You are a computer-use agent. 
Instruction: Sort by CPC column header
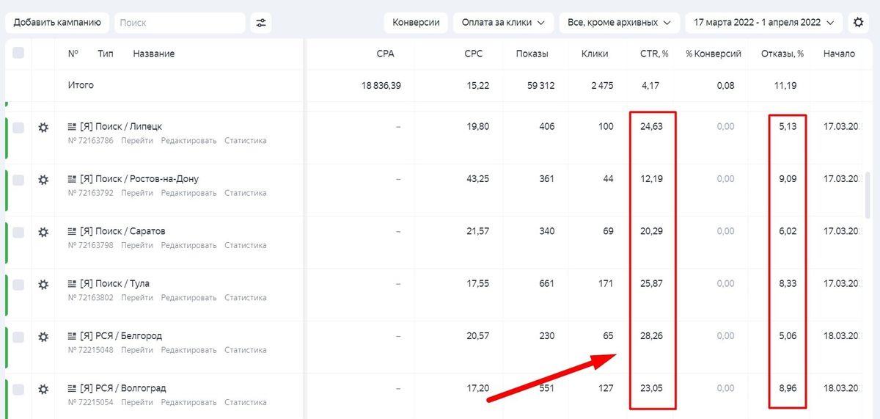click(474, 54)
